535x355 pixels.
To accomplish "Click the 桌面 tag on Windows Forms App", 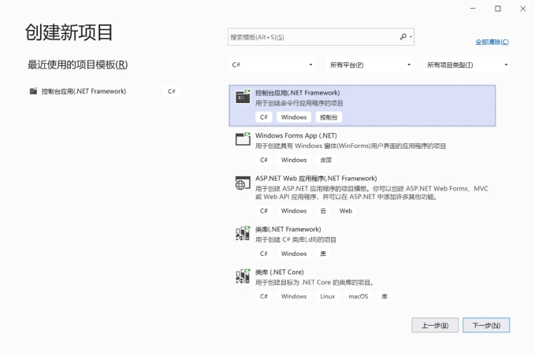I will [326, 160].
